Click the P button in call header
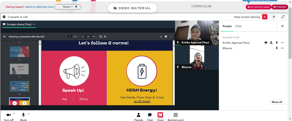 click(x=274, y=17)
